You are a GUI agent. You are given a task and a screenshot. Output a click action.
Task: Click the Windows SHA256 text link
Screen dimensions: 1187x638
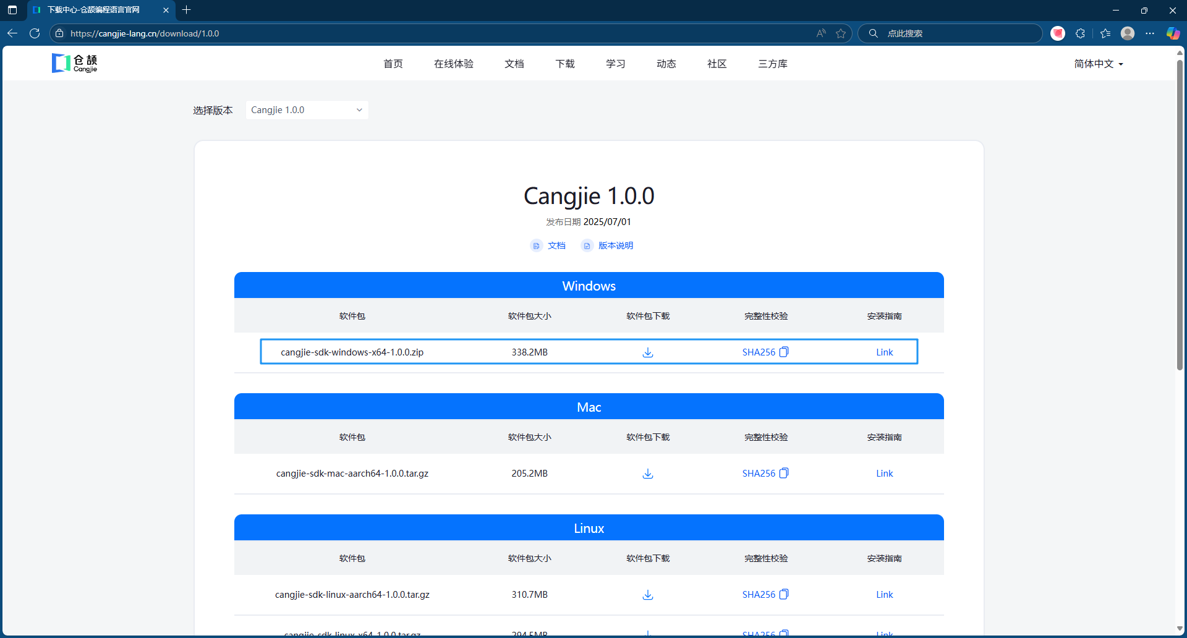point(759,352)
